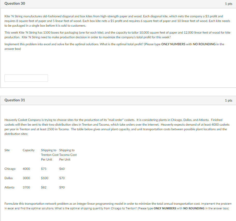This screenshot has width=236, height=221.
Task: Click the bold 'NO ROUNDING' text in Question 30
Action: pos(204,44)
